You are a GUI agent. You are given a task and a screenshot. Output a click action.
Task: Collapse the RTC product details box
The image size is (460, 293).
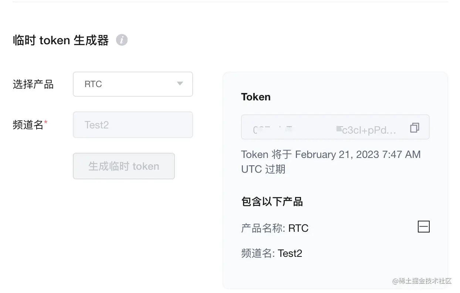423,227
